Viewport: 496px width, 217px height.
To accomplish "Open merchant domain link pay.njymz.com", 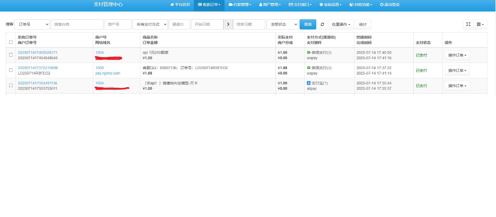I will point(108,73).
